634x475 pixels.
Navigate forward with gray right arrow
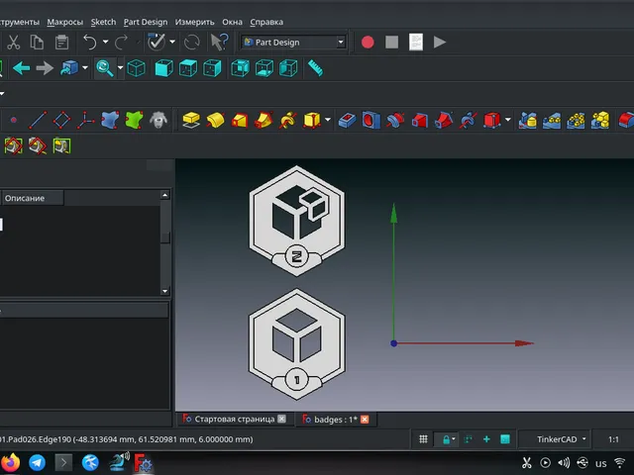pos(45,68)
